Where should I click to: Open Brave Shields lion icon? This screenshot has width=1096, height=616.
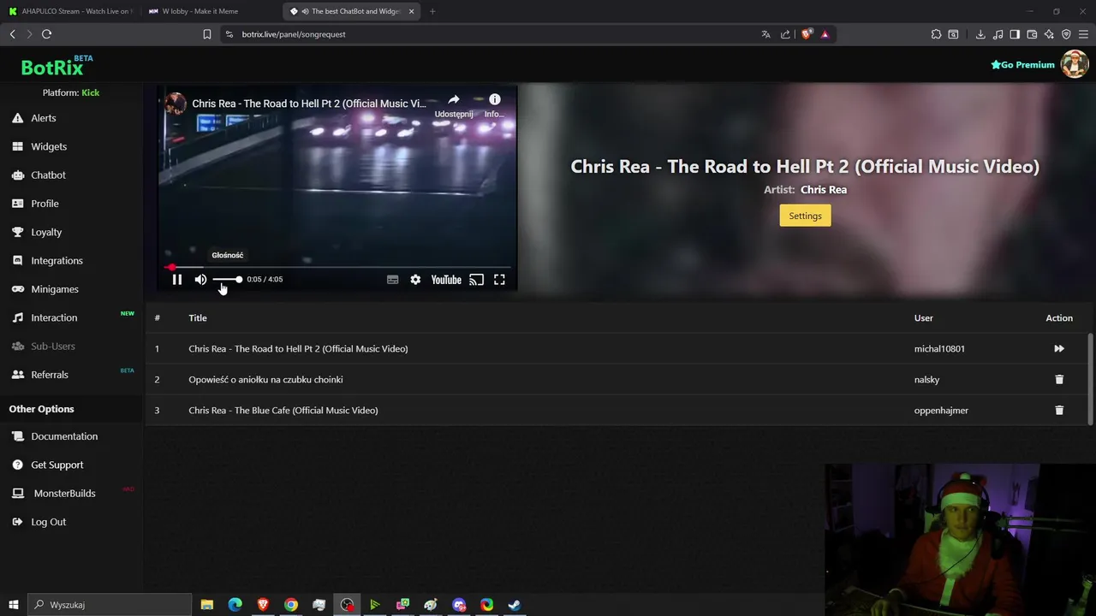(x=806, y=34)
